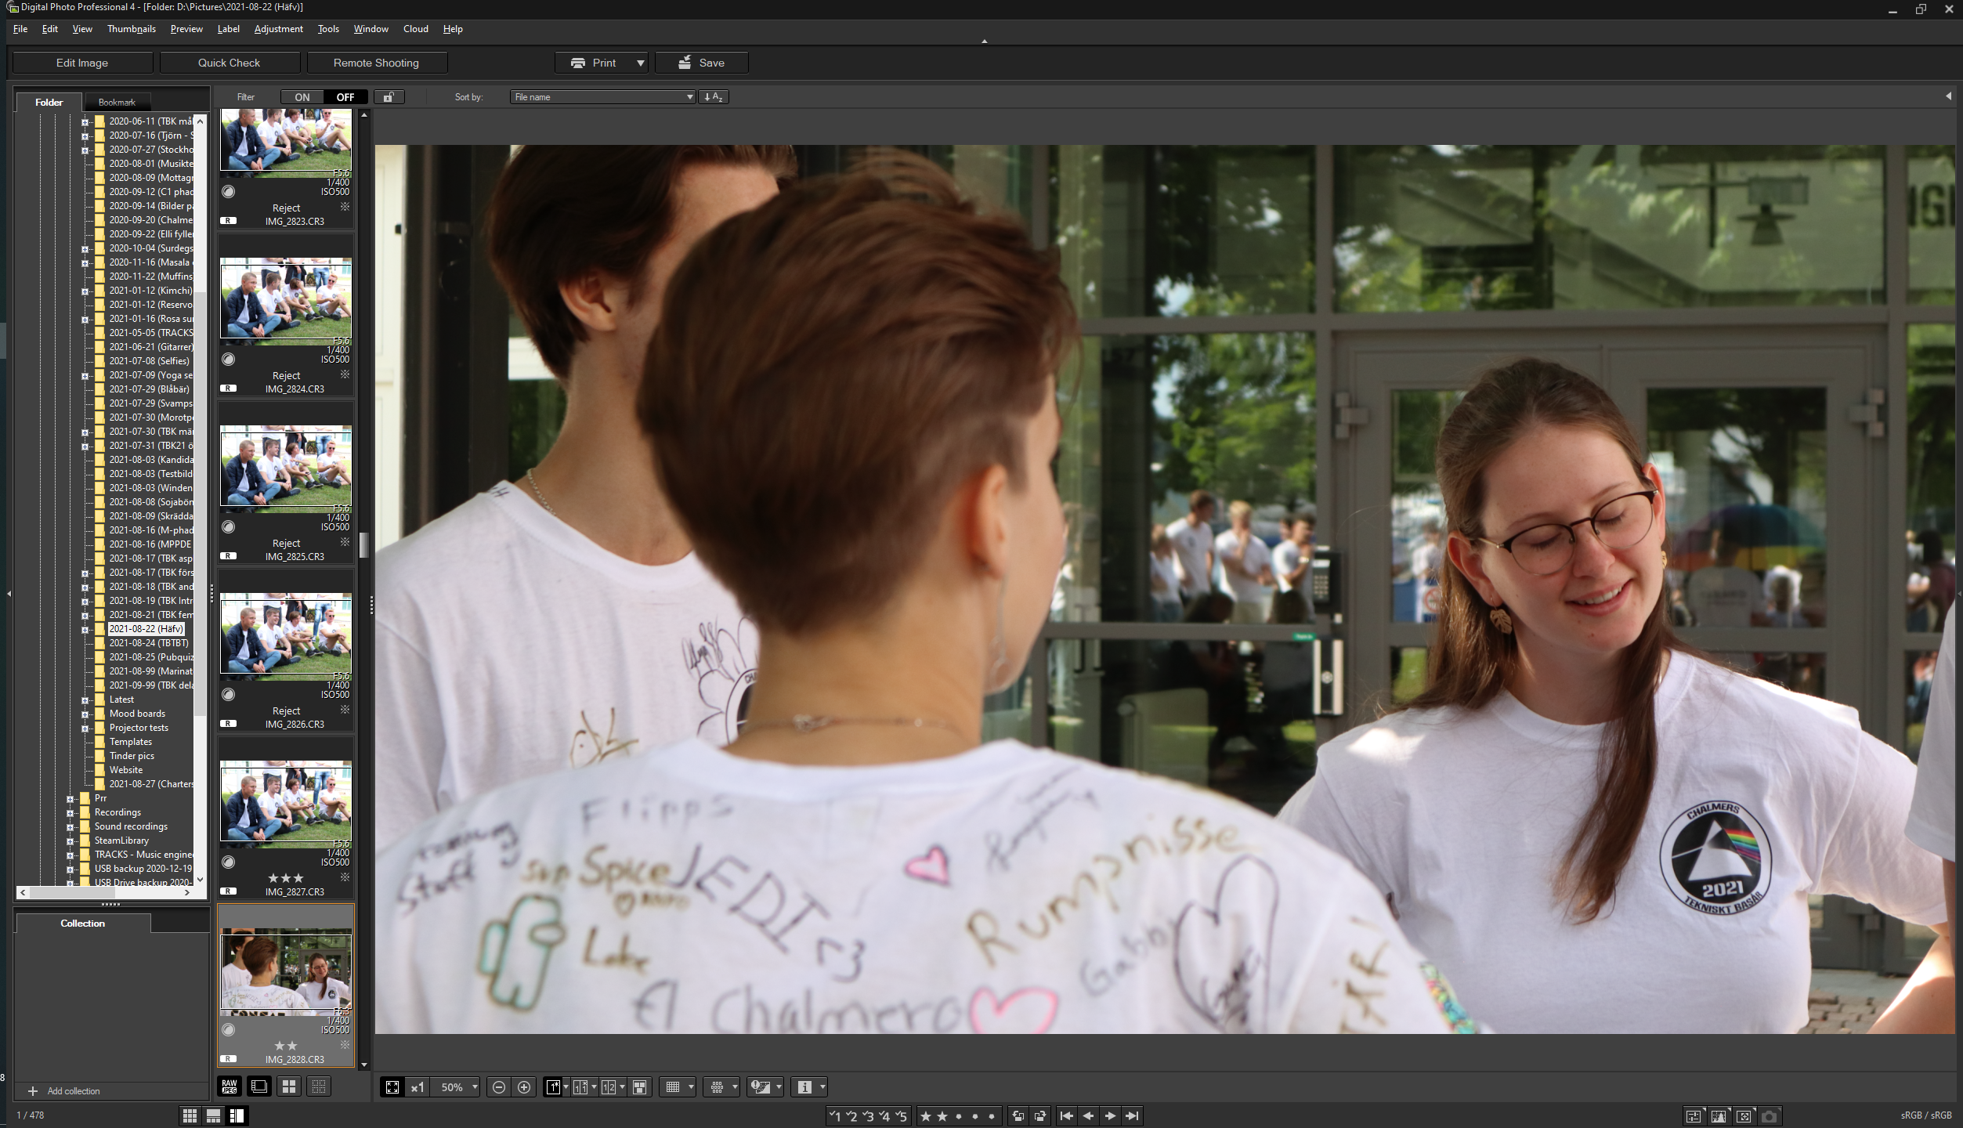Select the IMG_2827.CR3 thumbnail
Screen dimensions: 1963x1128
coord(285,804)
